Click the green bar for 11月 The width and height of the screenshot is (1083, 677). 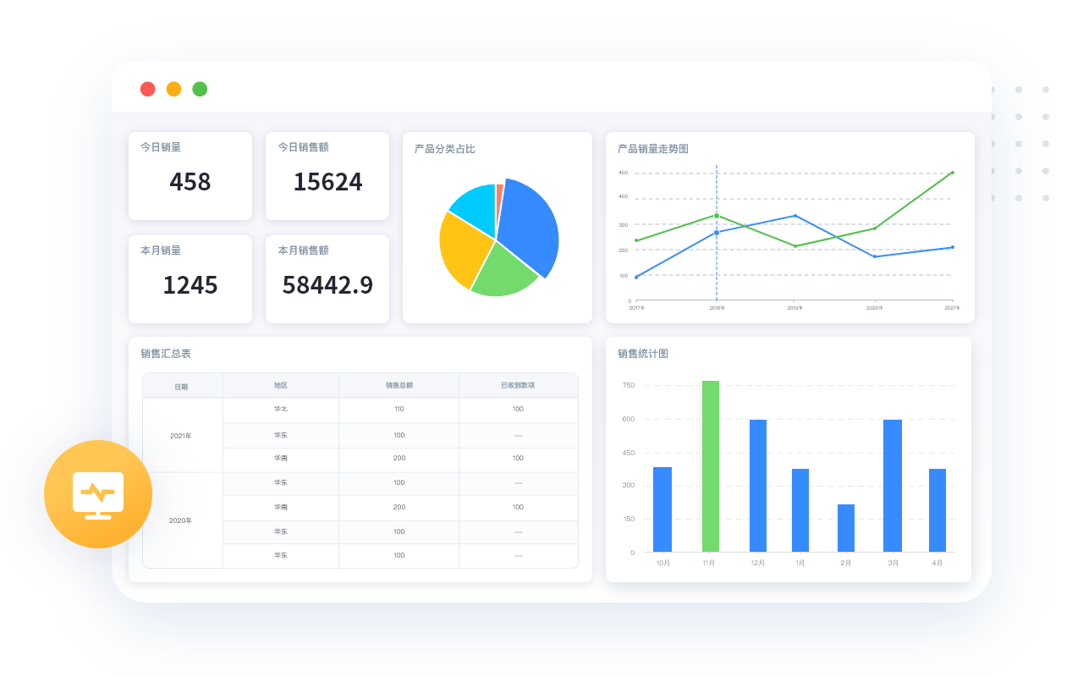pos(711,466)
